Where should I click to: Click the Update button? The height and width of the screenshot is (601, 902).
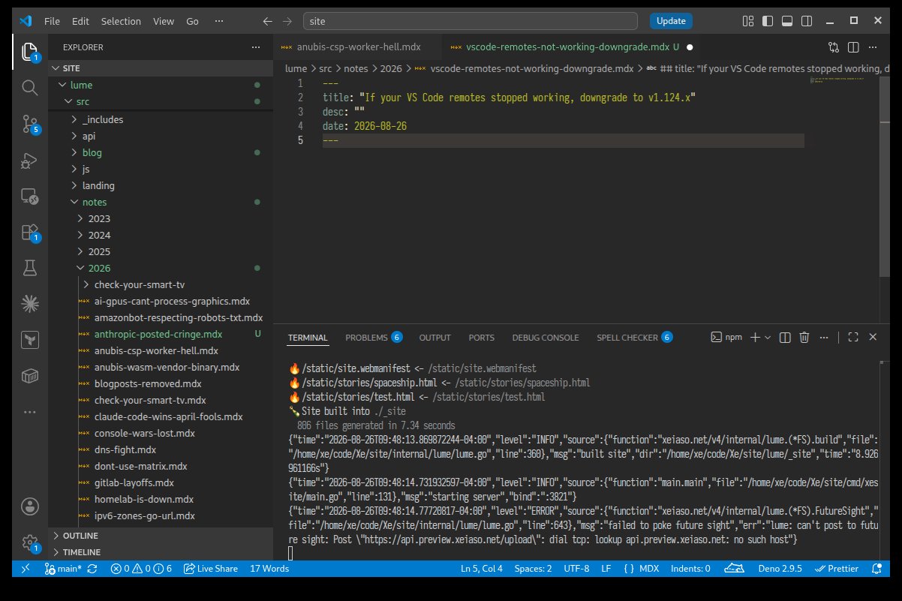671,21
